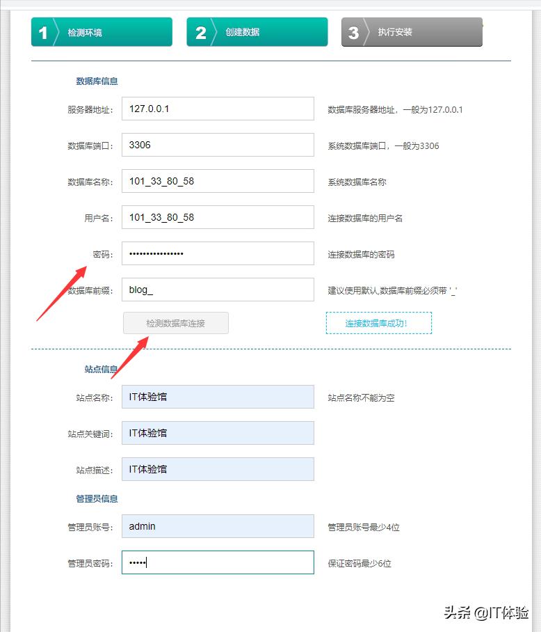Edit the 数据库前缀 field with blog_
Viewport: 541px width, 632px height.
[x=218, y=290]
